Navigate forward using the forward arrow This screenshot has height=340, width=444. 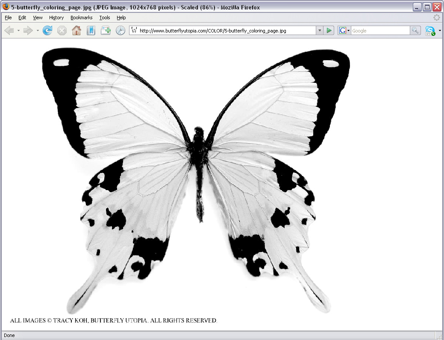point(27,30)
